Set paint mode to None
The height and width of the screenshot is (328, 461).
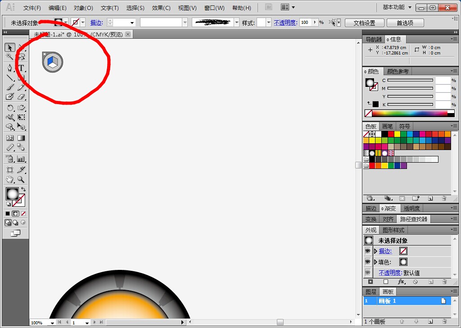(23, 214)
